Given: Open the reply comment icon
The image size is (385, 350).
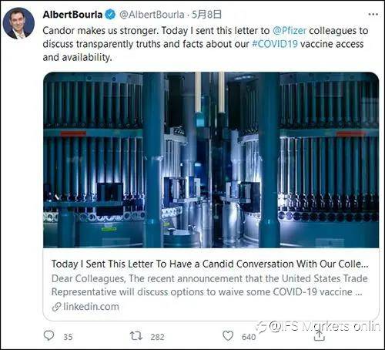Looking at the screenshot, I should pos(49,335).
